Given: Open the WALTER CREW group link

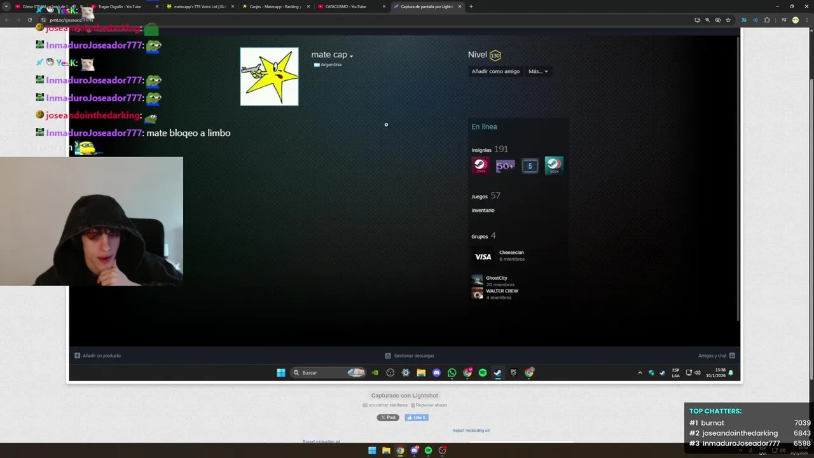Looking at the screenshot, I should [502, 291].
